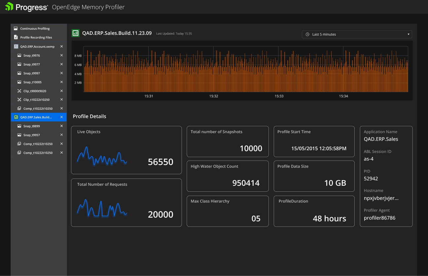Click the ABL Session ID value as-4
The image size is (428, 276).
point(369,159)
